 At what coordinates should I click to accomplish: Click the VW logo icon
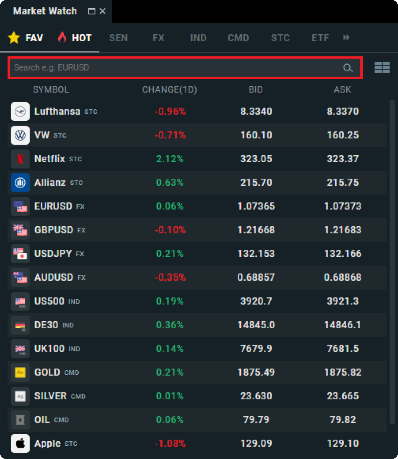(20, 135)
